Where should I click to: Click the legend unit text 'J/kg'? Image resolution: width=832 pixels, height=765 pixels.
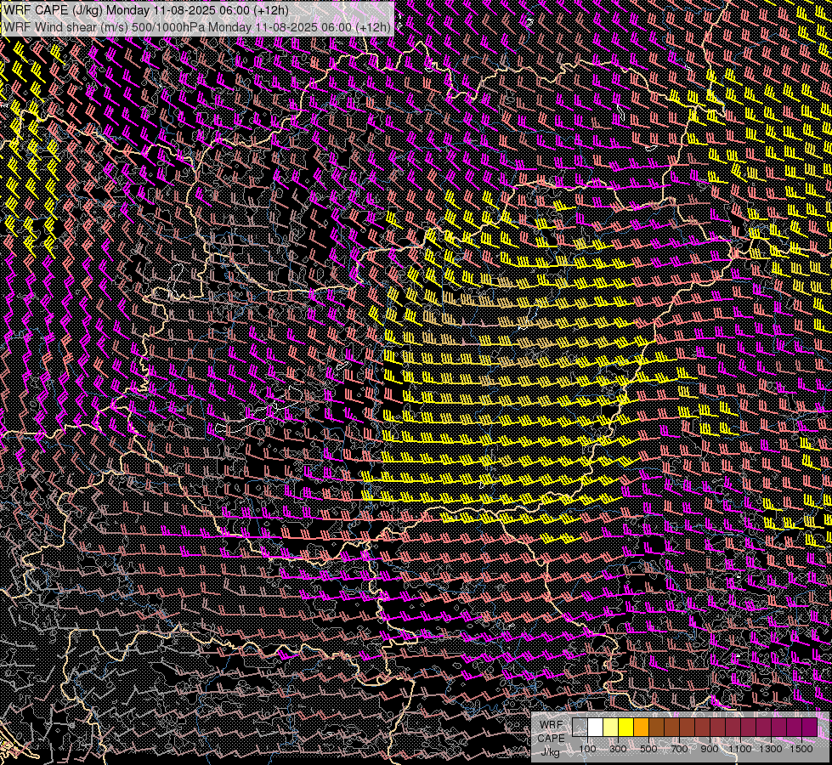[x=550, y=751]
